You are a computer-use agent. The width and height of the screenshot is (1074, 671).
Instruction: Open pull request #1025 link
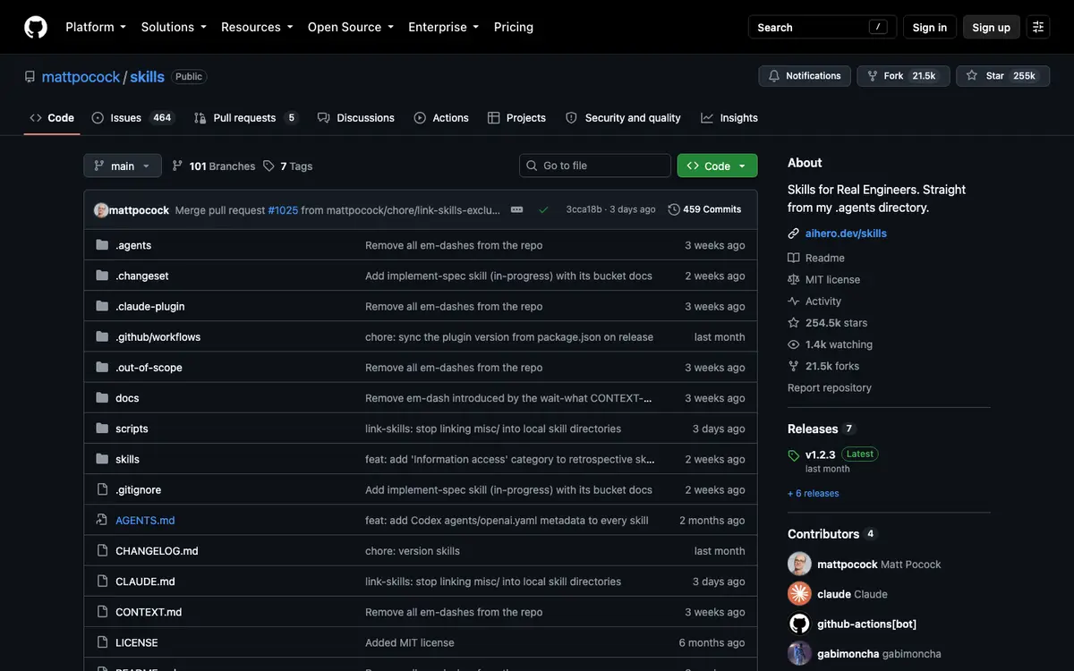point(283,209)
